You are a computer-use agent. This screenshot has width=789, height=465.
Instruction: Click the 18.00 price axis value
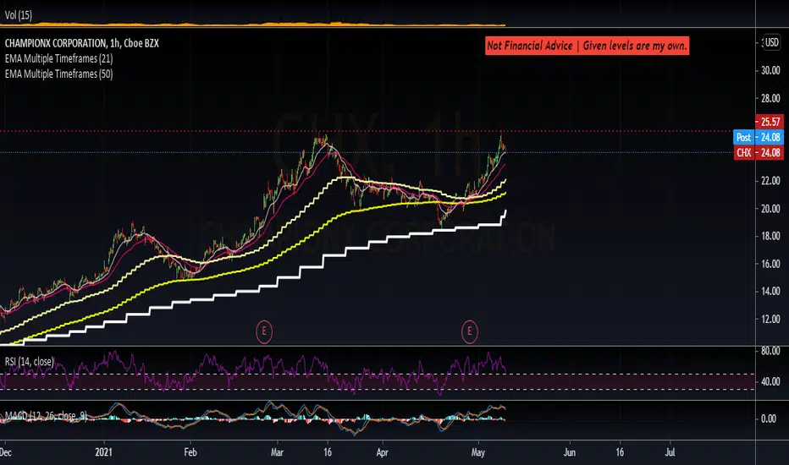770,236
